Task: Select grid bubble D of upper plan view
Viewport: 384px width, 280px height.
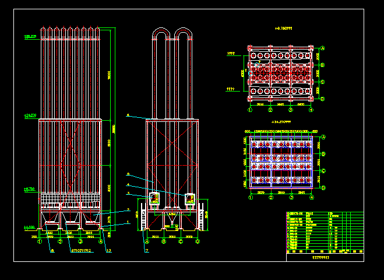Action: point(323,99)
